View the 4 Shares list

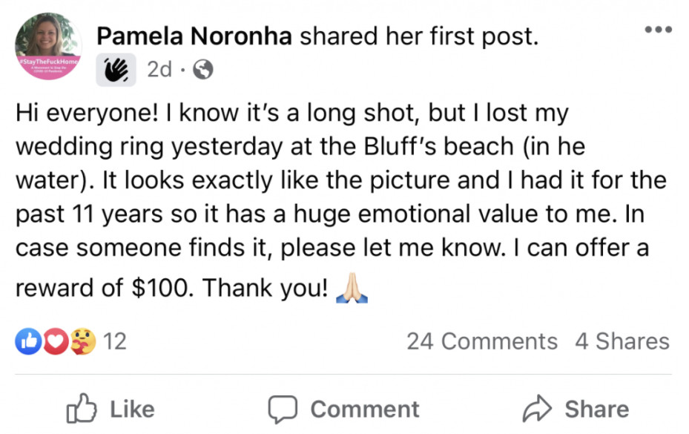622,341
